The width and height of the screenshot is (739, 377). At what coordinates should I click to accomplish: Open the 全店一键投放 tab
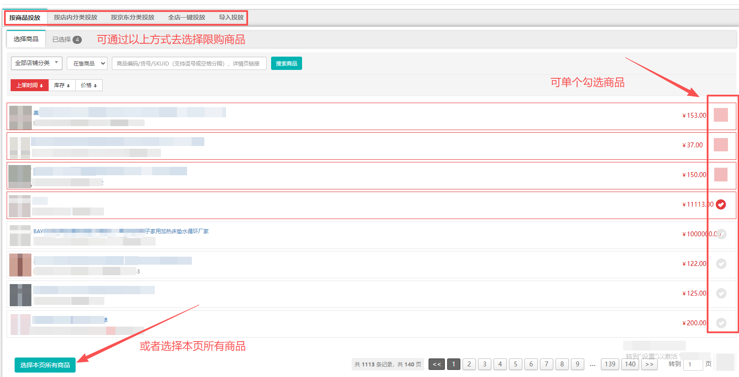187,18
